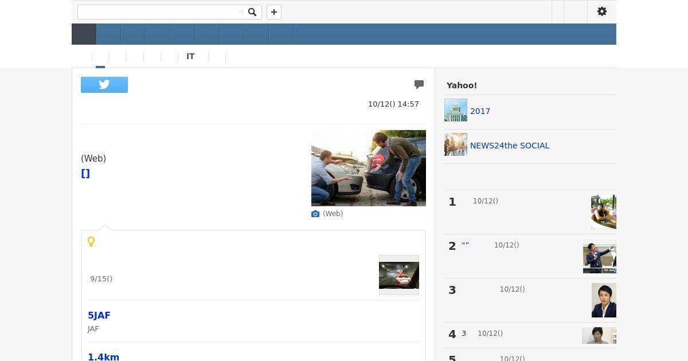Open the 5JAF related headline
This screenshot has width=688, height=361.
pyautogui.click(x=99, y=315)
